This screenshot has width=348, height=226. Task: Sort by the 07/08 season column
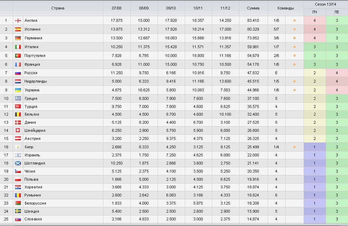[116, 8]
